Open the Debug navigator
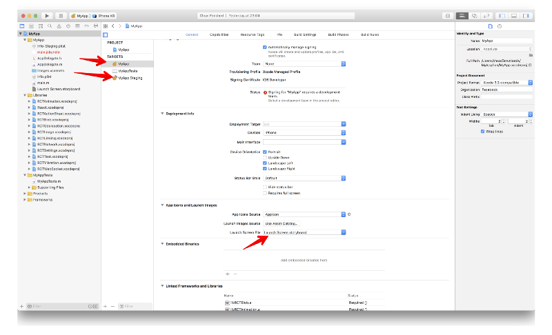 pos(77,26)
